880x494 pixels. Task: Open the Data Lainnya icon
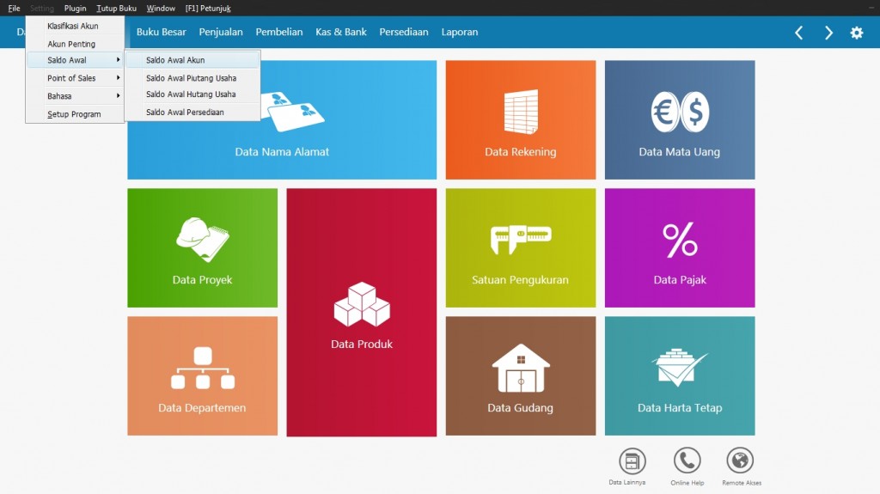[632, 461]
